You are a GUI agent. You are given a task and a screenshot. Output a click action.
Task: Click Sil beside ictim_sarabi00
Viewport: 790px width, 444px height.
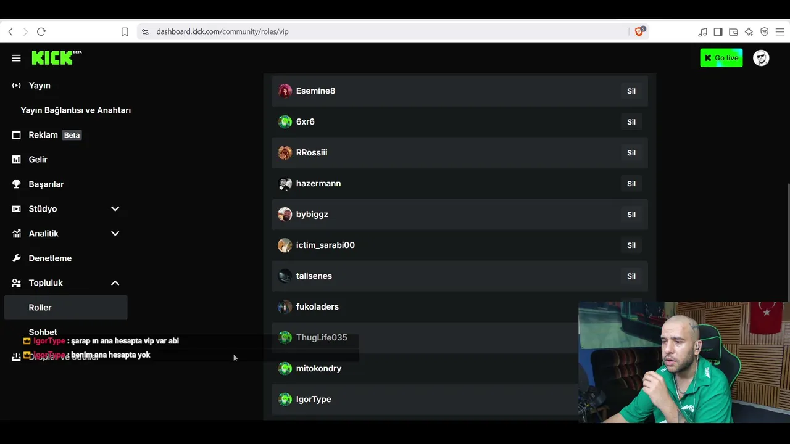631,245
